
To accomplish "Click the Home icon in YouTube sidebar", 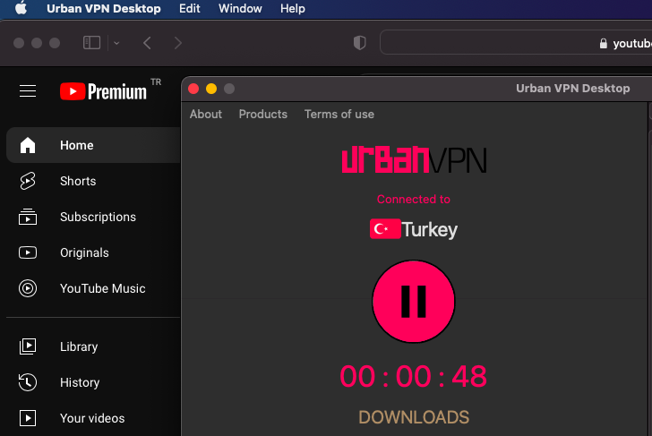I will pyautogui.click(x=28, y=145).
